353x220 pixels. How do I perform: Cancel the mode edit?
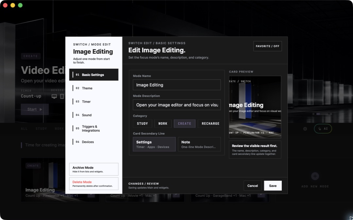253,186
